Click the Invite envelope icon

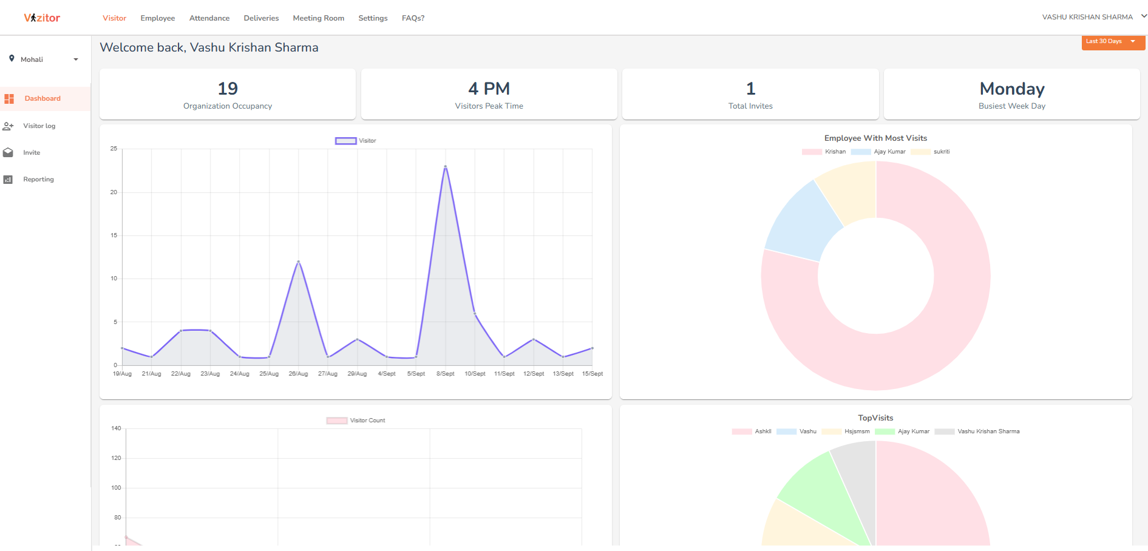[8, 153]
